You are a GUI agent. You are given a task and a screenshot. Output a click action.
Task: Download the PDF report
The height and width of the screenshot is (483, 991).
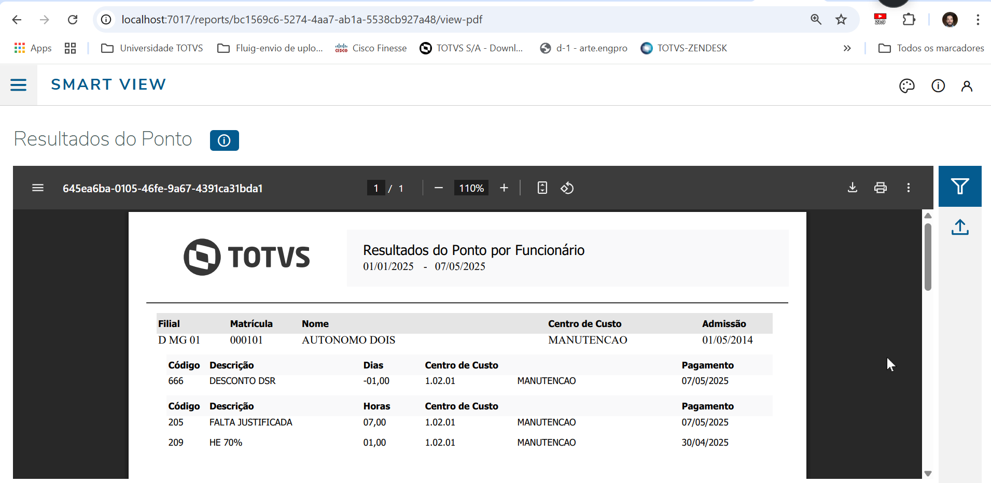[x=853, y=188]
